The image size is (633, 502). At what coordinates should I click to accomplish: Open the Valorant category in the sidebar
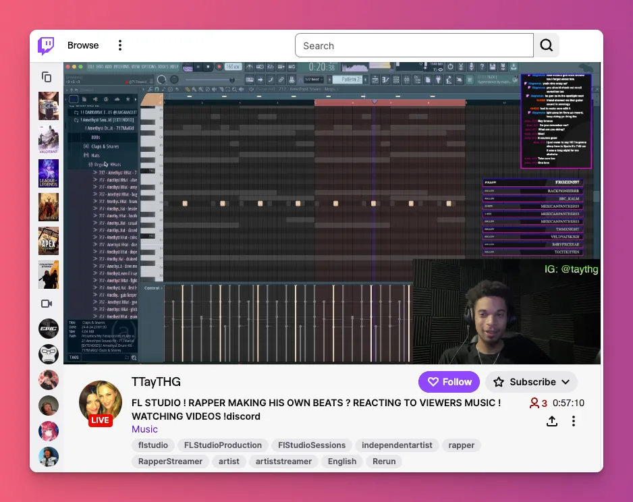[49, 140]
